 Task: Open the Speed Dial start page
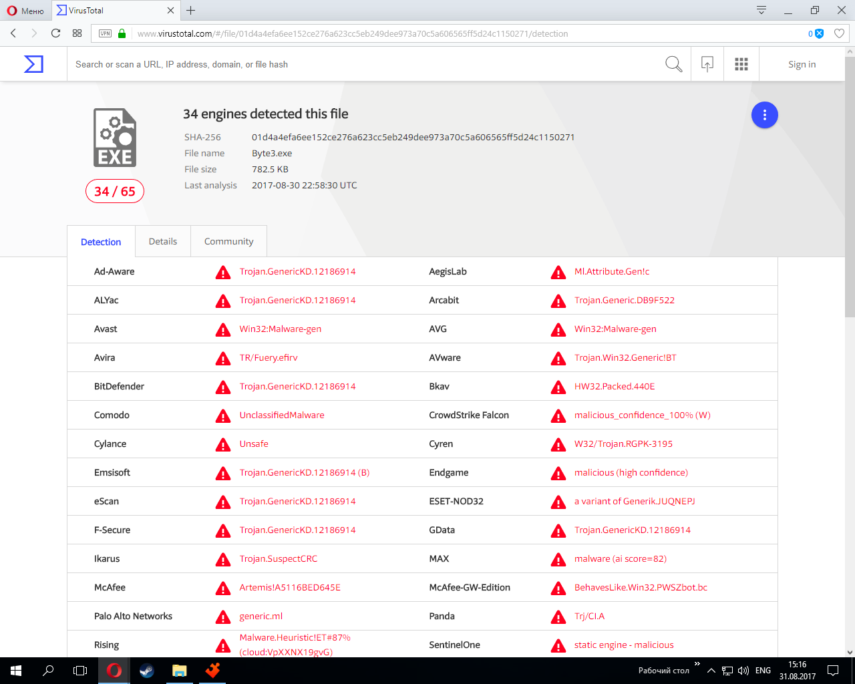click(77, 33)
